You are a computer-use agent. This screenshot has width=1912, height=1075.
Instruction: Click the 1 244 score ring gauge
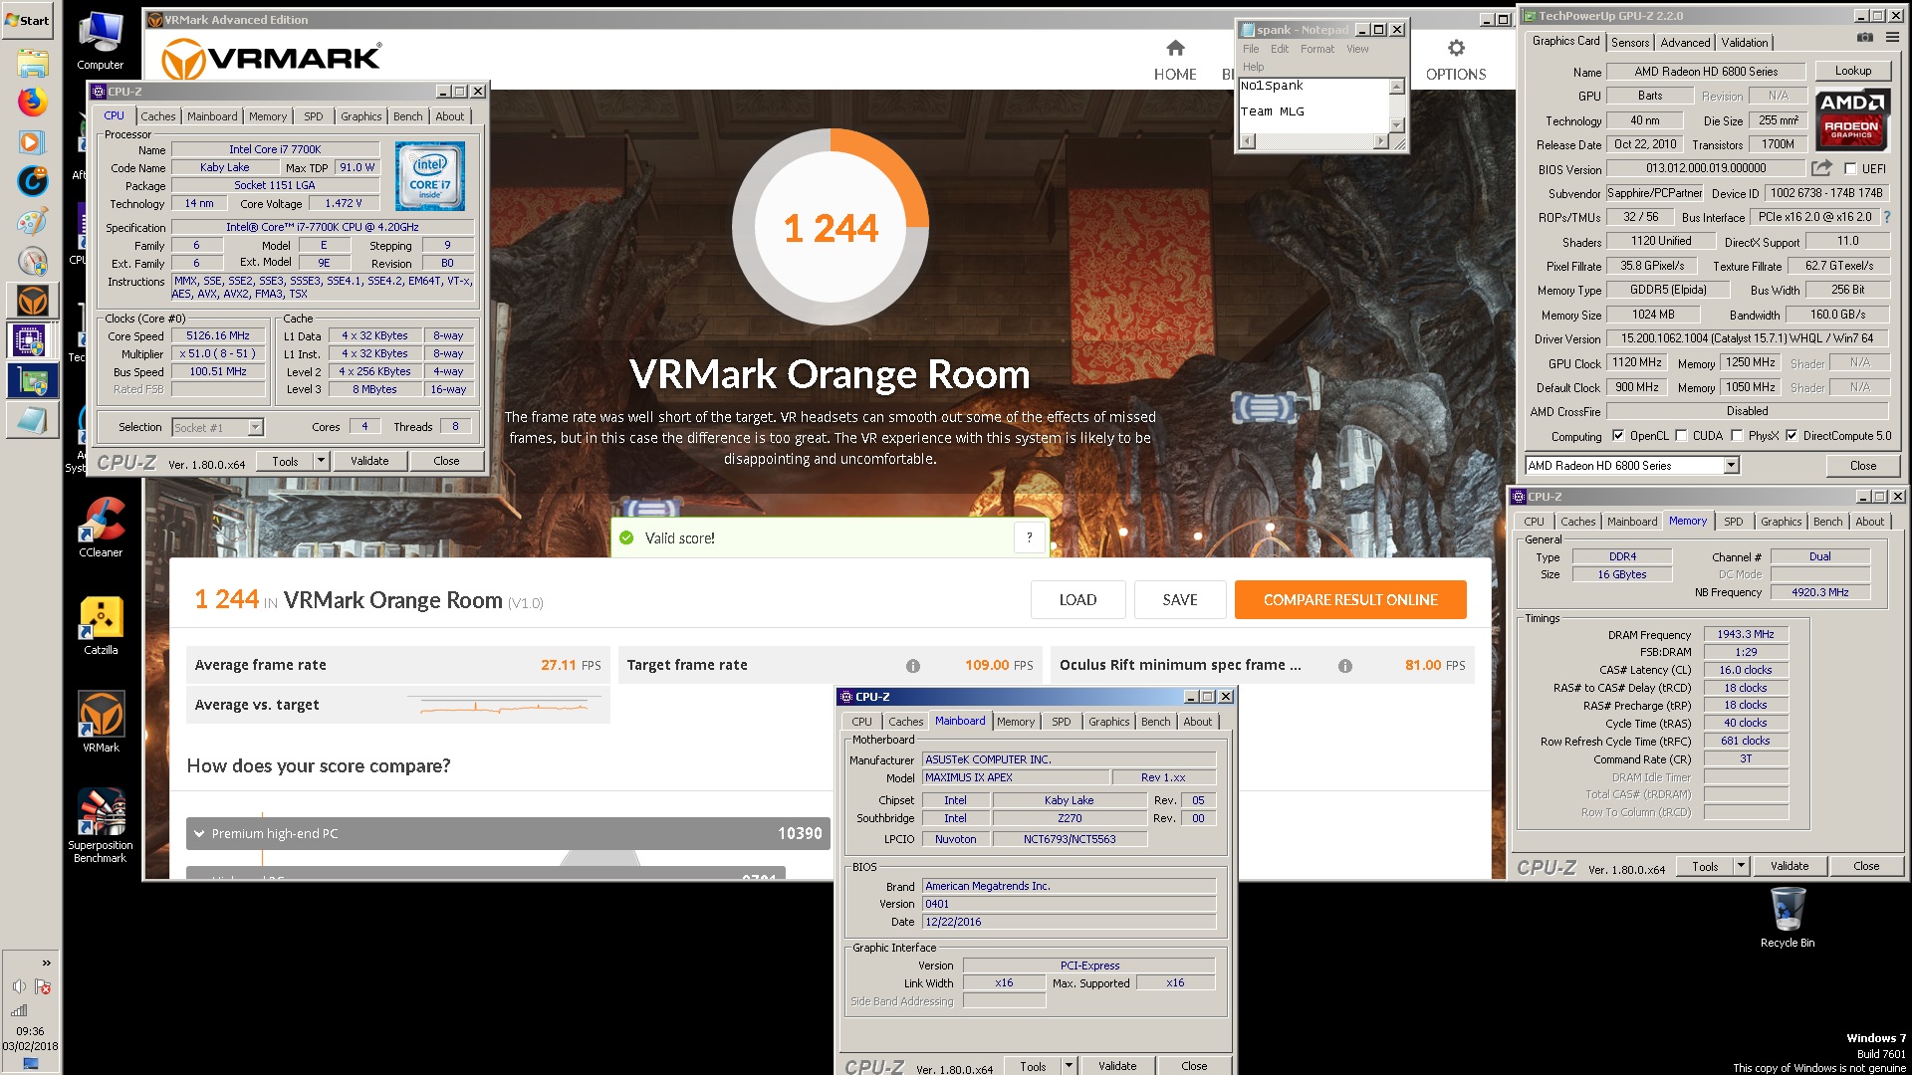(831, 228)
